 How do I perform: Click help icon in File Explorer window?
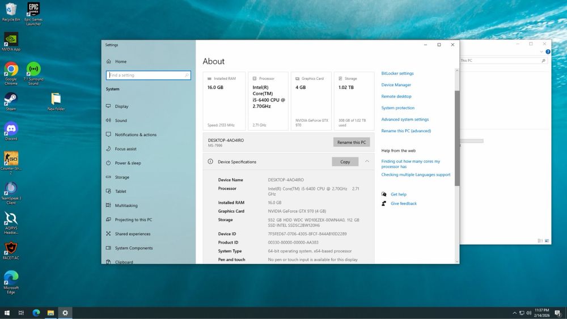[x=548, y=52]
